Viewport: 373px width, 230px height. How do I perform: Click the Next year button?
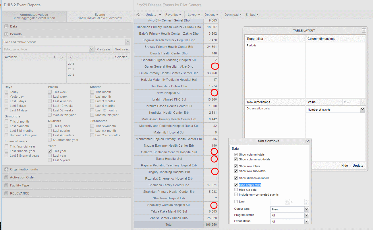(121, 49)
